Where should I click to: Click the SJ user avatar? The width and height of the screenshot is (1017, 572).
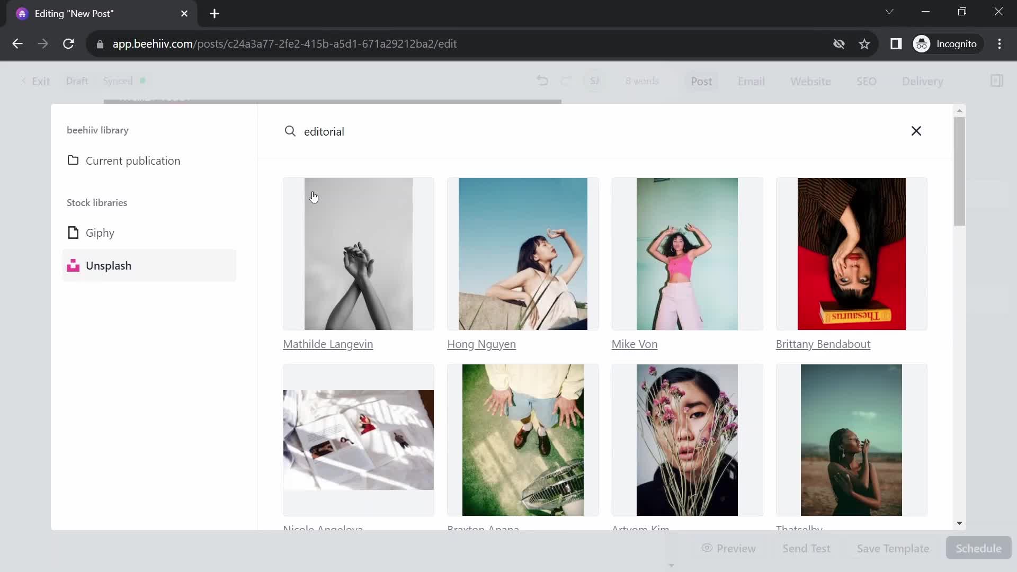pos(594,81)
